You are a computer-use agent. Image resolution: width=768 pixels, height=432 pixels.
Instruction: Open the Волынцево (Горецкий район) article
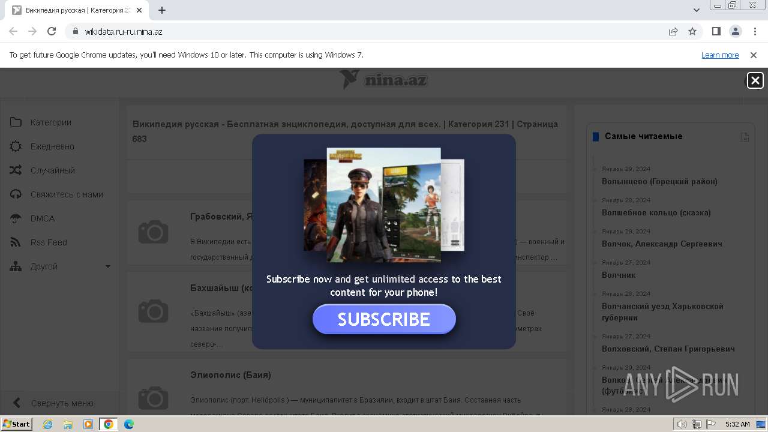659,181
